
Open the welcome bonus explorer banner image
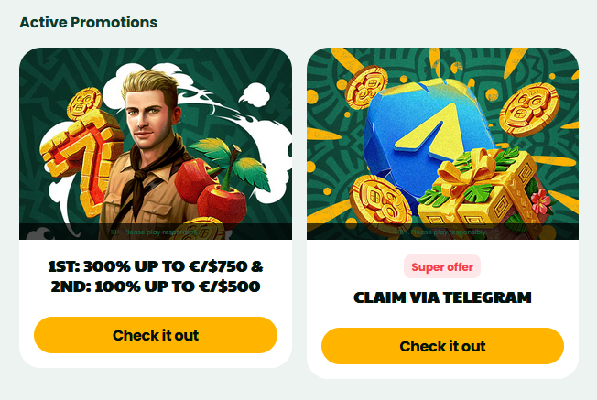click(156, 144)
